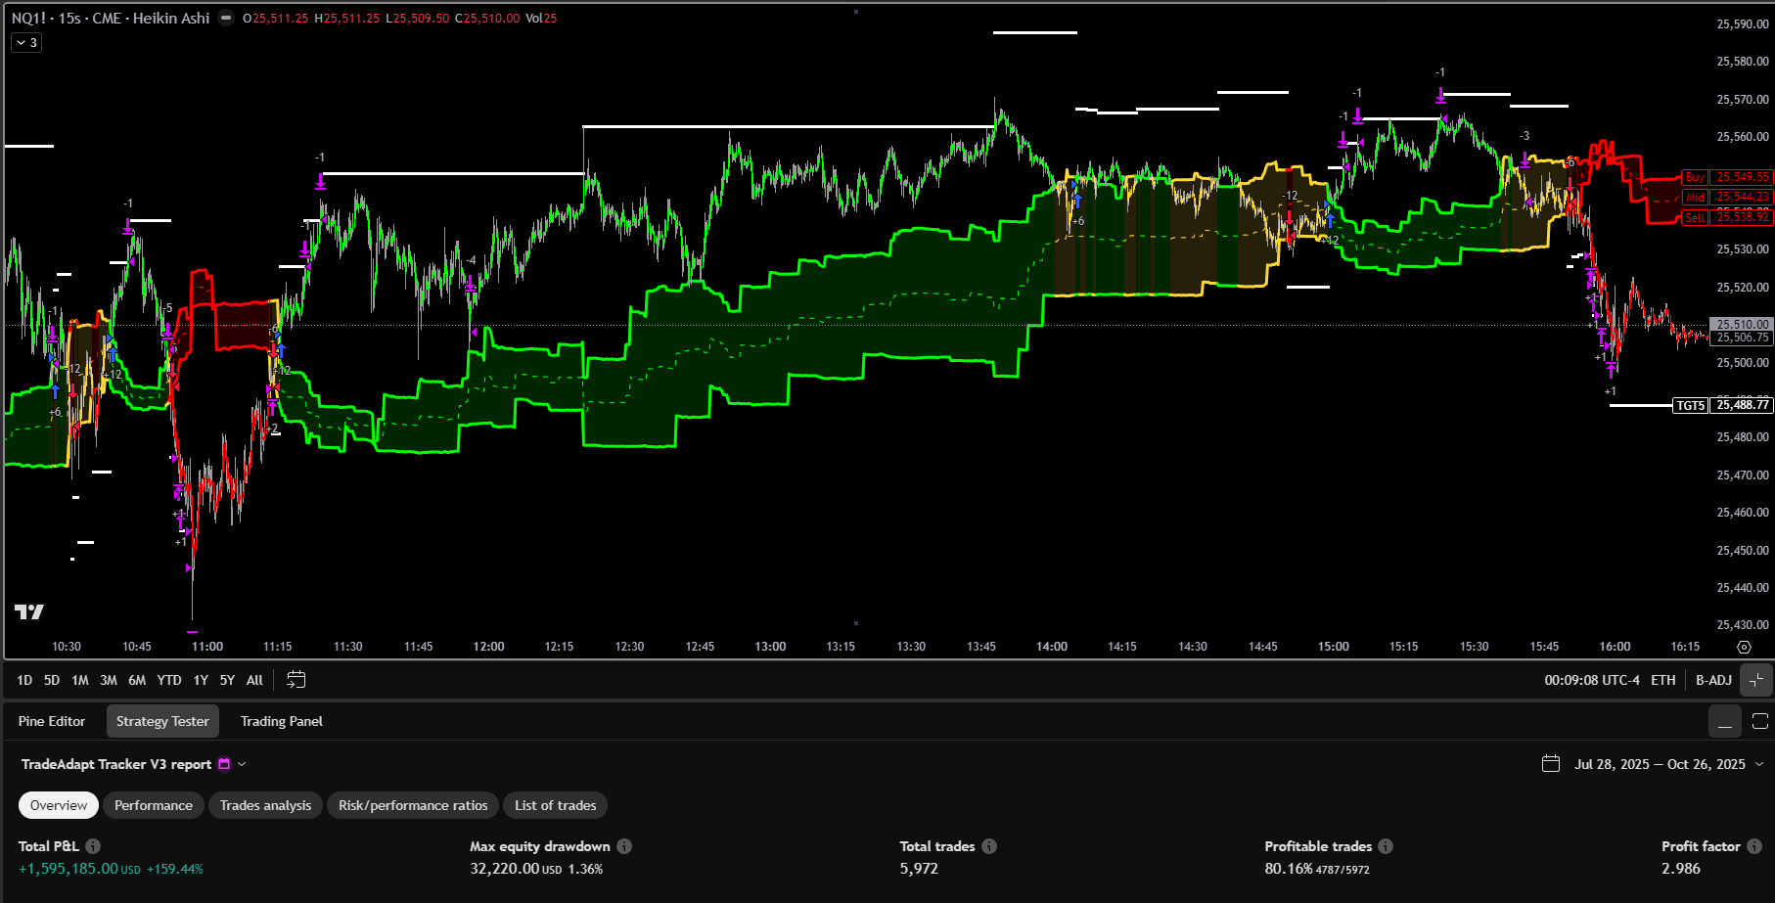
Task: Click the gray market status dot by Heikin Ashi
Action: coord(226,18)
